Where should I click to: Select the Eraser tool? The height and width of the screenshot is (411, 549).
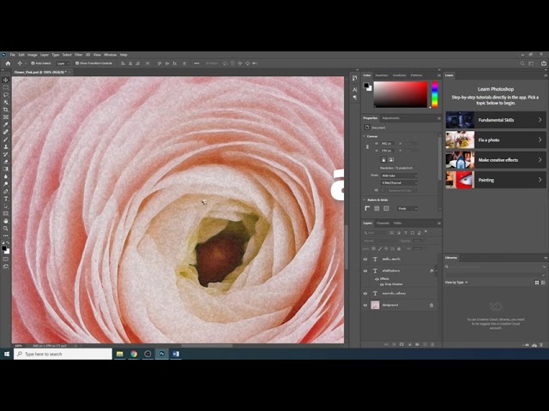coord(6,162)
